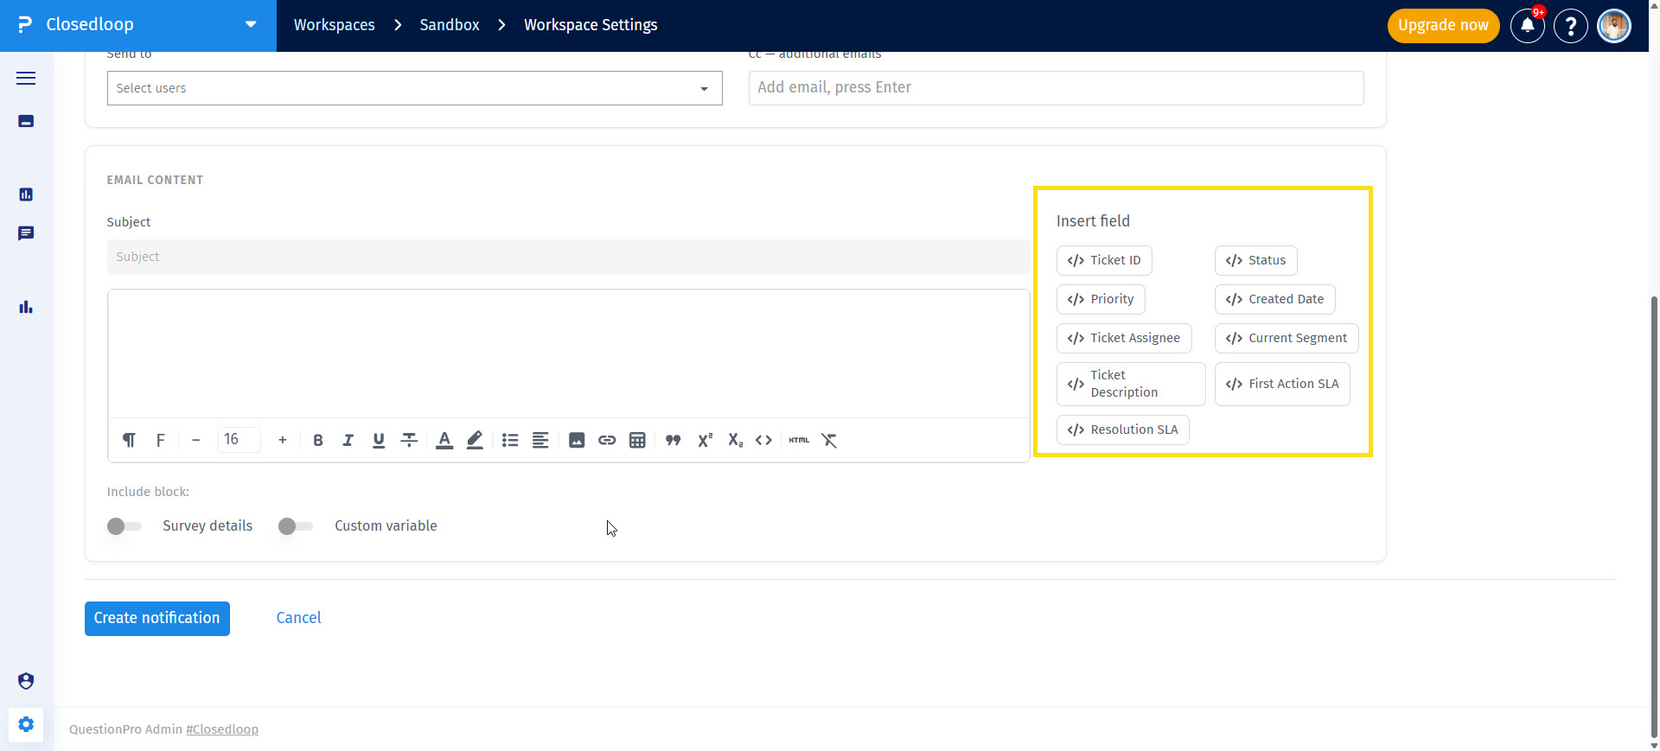Open the settings gear sidebar icon
Image resolution: width=1660 pixels, height=751 pixels.
pyautogui.click(x=26, y=724)
